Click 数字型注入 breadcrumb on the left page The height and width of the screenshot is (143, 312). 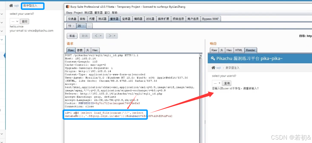coord(30,6)
